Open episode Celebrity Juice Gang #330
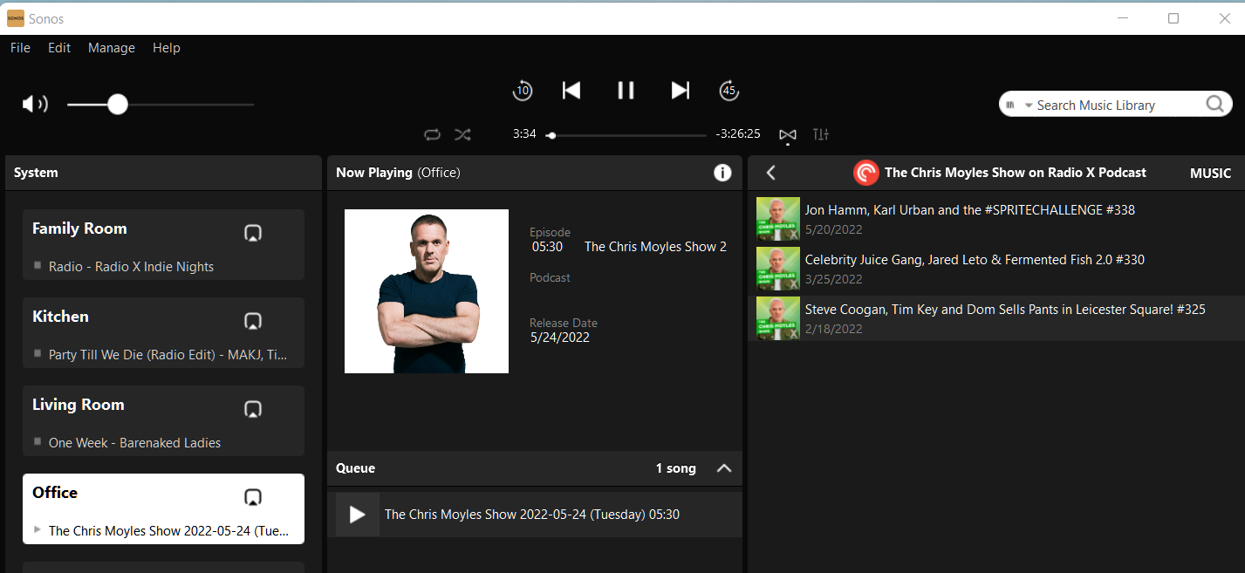This screenshot has width=1245, height=573. [996, 269]
